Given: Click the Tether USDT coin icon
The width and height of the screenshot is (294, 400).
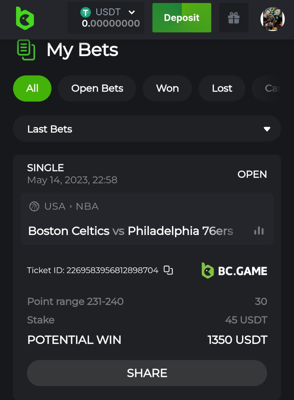Looking at the screenshot, I should coord(86,13).
